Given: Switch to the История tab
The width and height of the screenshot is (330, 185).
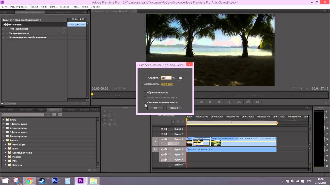Looking at the screenshot, I should coord(85,110).
